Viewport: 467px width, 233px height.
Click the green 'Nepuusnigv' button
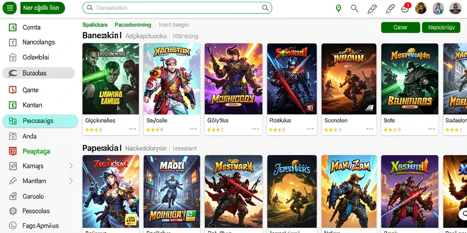point(441,27)
